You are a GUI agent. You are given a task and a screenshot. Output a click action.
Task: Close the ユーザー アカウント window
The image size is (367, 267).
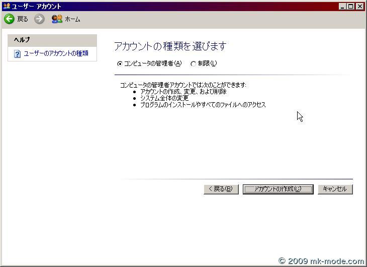[360, 6]
